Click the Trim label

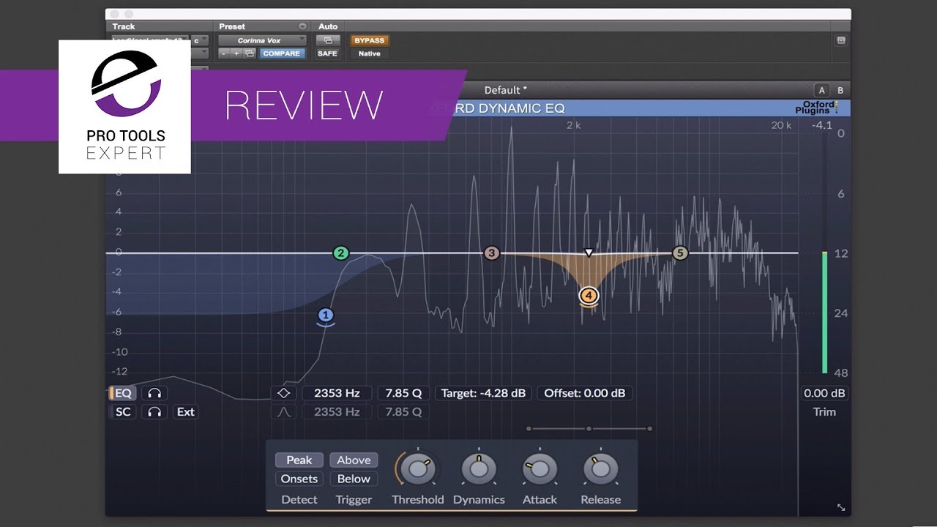point(824,411)
